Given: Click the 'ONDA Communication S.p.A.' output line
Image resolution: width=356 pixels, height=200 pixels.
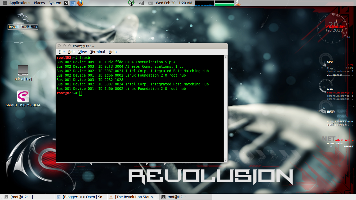Looking at the screenshot, I should [x=117, y=62].
